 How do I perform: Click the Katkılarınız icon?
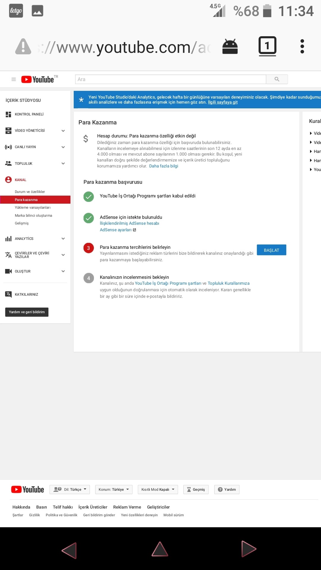pyautogui.click(x=8, y=294)
